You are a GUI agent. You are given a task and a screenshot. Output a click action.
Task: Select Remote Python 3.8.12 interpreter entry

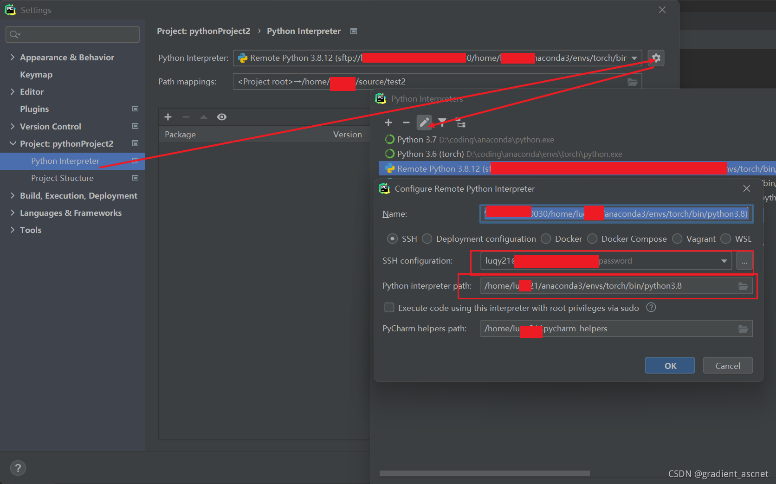pyautogui.click(x=577, y=169)
